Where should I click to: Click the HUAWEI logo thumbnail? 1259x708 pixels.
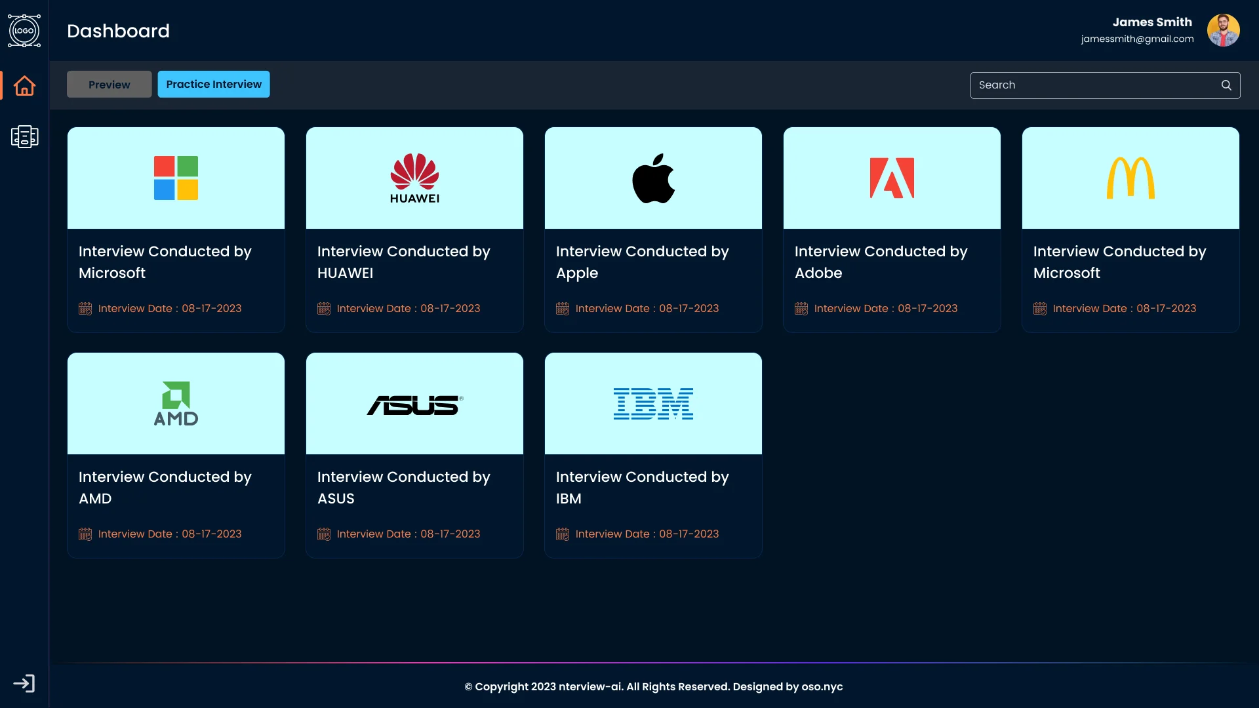(414, 178)
